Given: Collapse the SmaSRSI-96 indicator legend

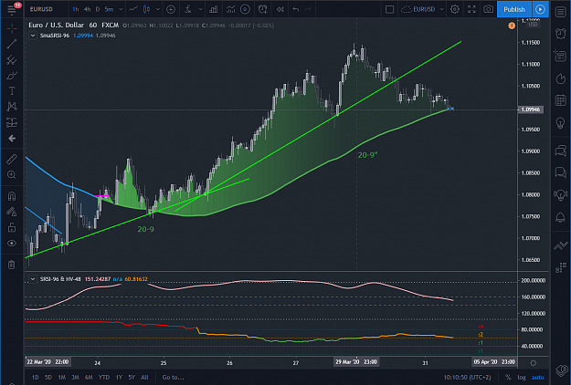Looking at the screenshot, I should [33, 36].
